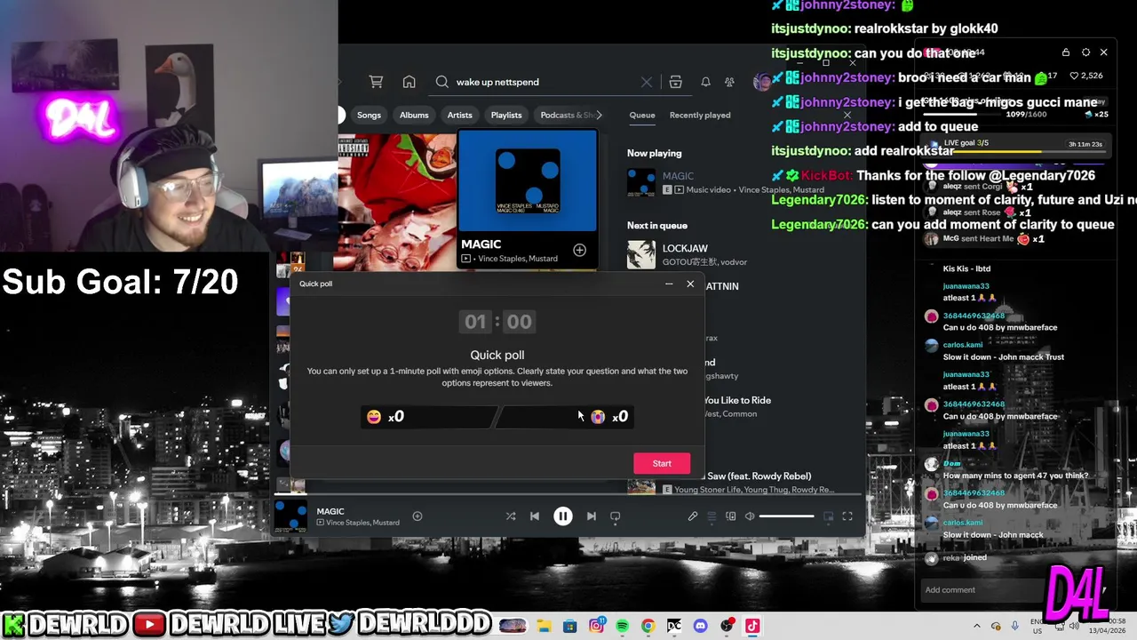Click the Add comment field in TikTok panel

click(x=982, y=589)
